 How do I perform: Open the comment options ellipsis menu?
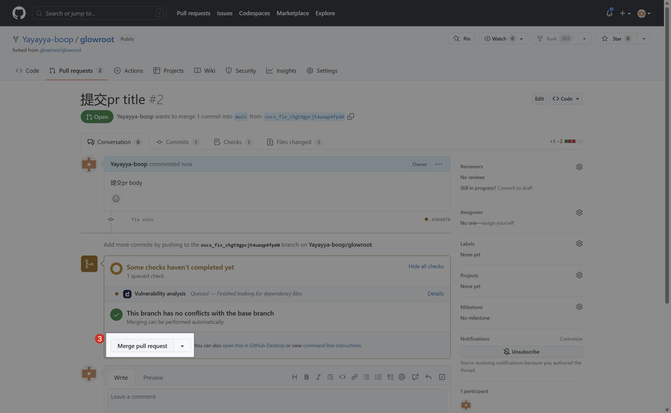click(x=439, y=164)
